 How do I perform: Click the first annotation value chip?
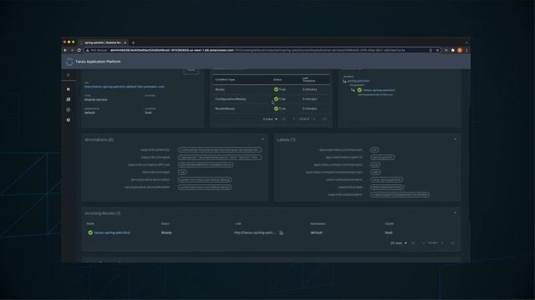[220, 150]
